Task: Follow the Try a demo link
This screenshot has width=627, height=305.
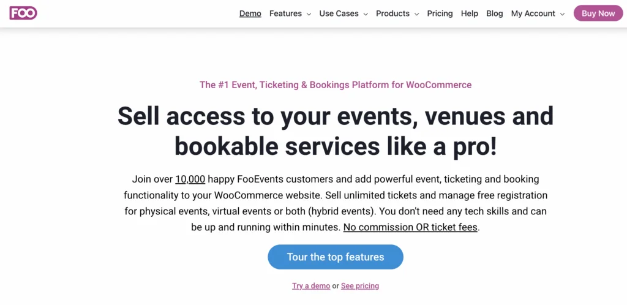Action: (311, 286)
